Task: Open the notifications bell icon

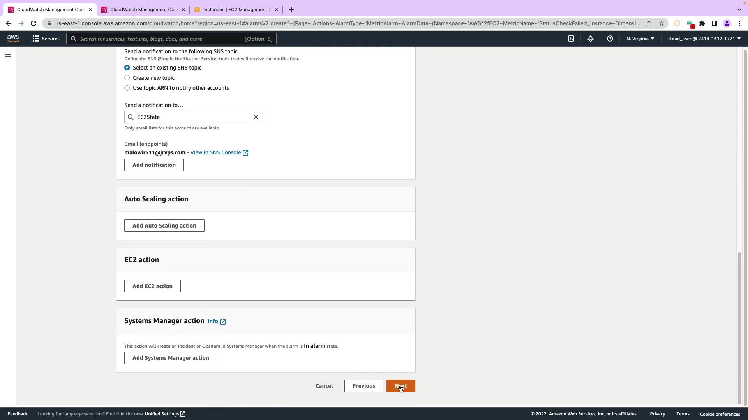Action: click(591, 38)
